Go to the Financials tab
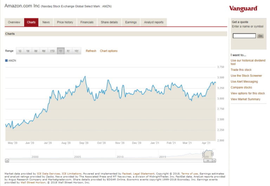The height and width of the screenshot is (186, 270). (x=87, y=22)
